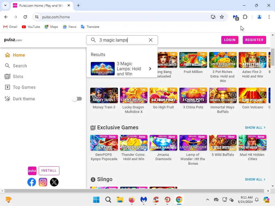Show all Exclusive Games

click(255, 127)
